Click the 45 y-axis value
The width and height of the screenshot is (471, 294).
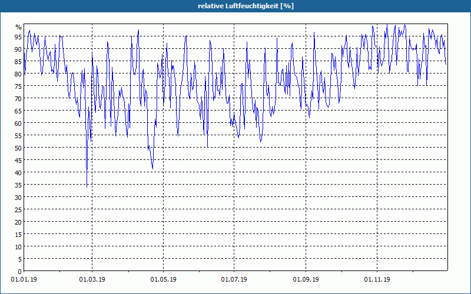tap(18, 160)
